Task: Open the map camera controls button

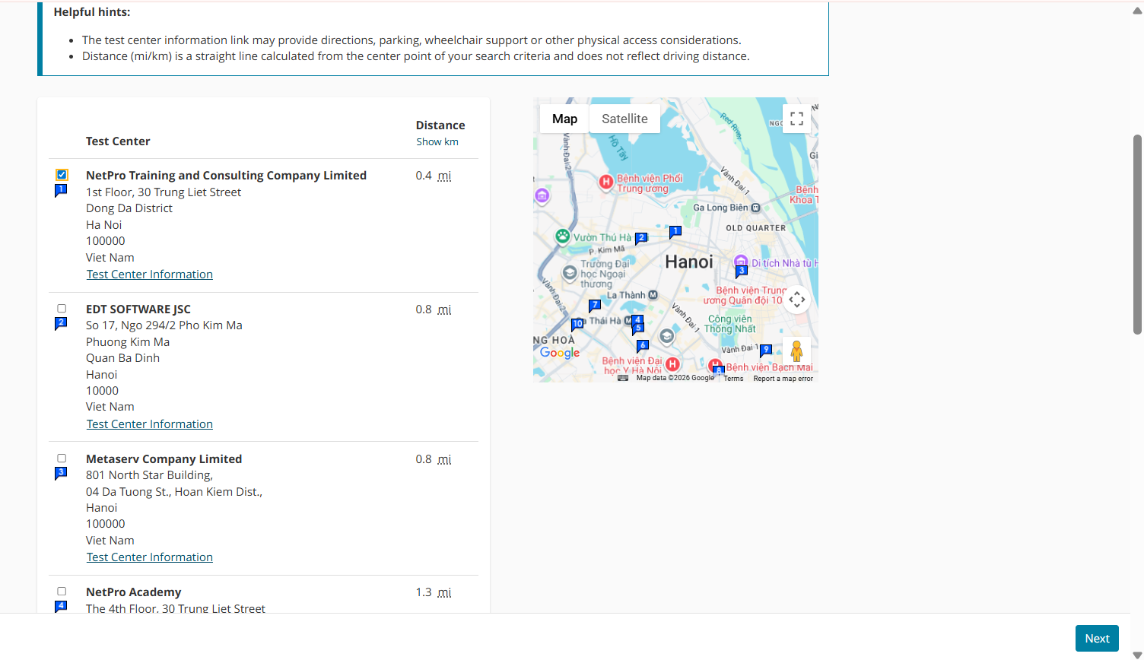Action: point(796,300)
